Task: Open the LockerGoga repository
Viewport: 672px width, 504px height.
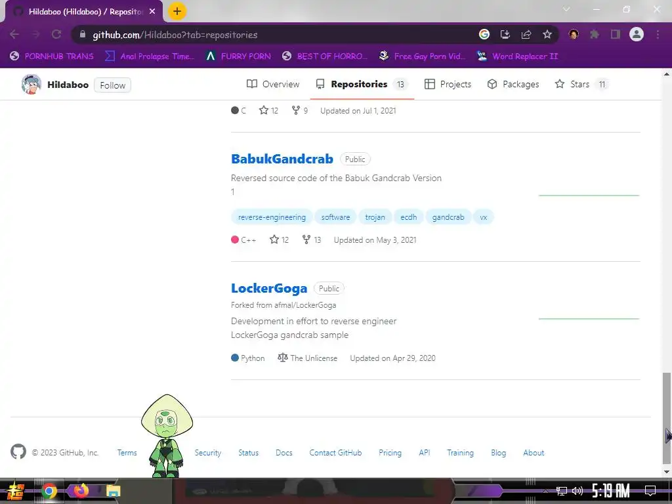Action: [x=269, y=289]
